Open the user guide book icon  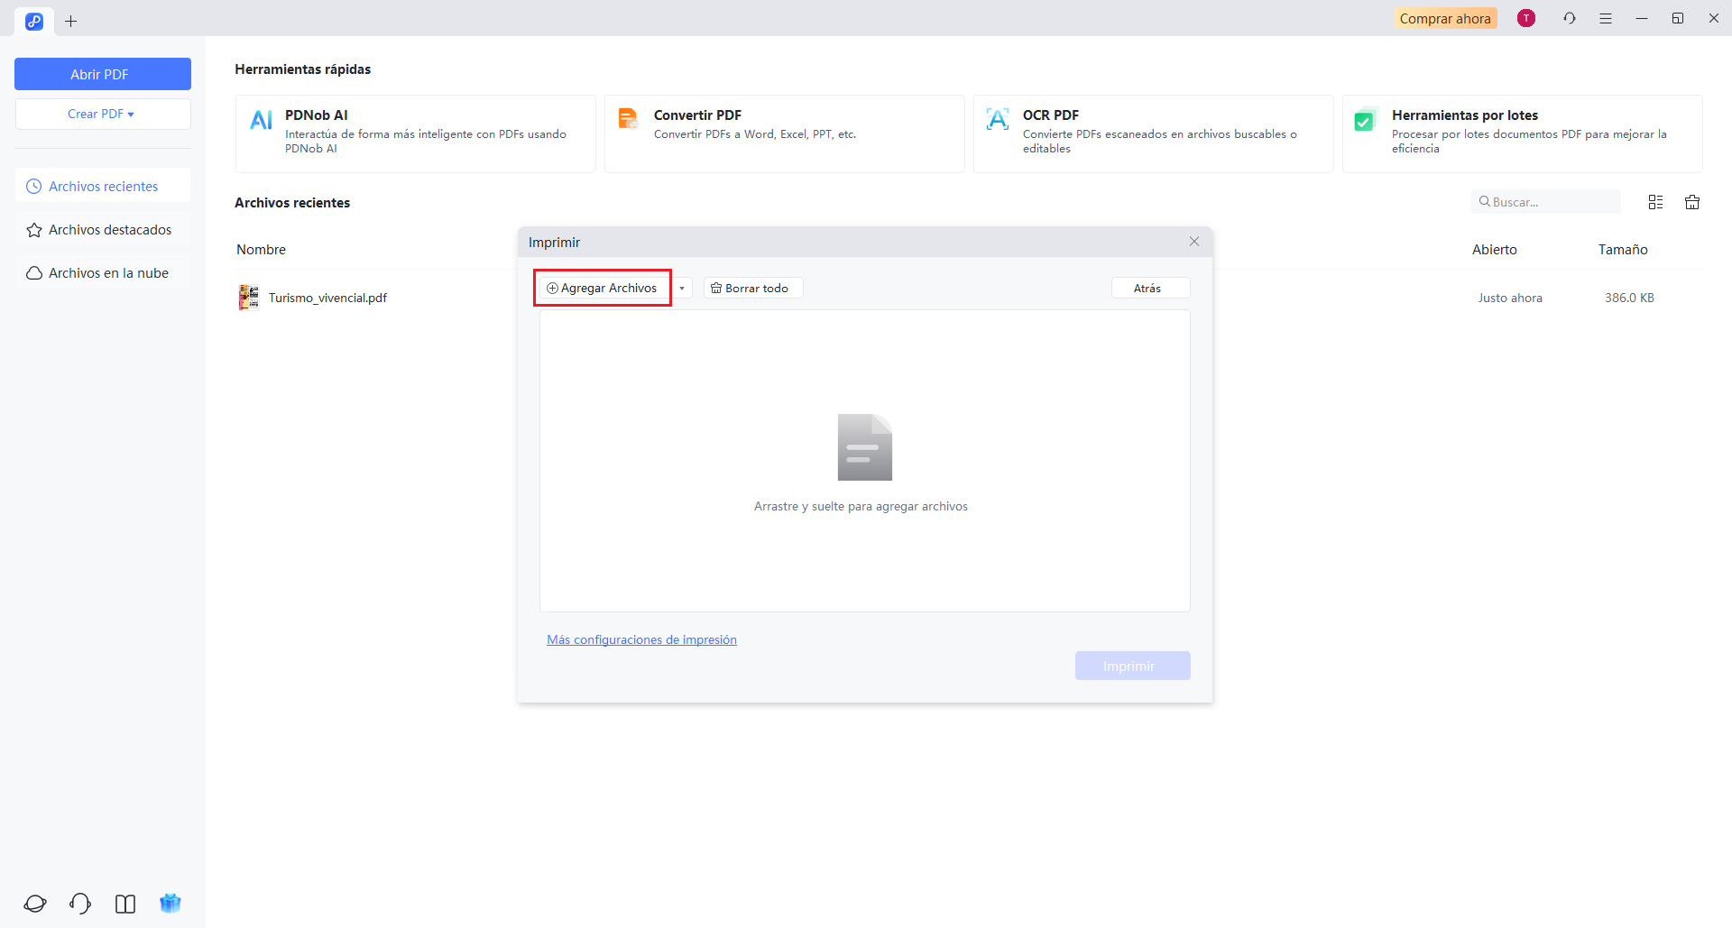tap(124, 903)
